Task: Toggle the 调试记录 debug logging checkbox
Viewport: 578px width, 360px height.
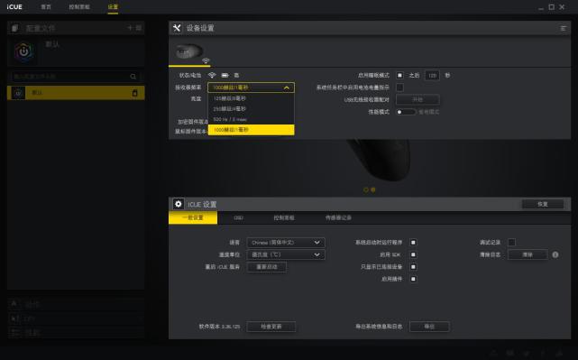Action: (511, 243)
